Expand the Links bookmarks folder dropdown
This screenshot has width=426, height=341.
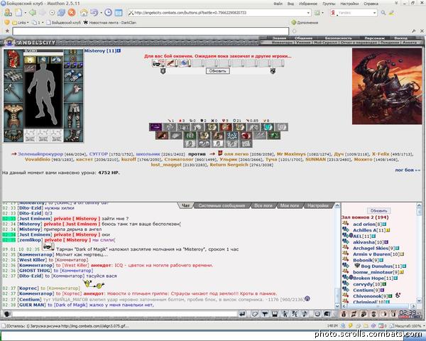pyautogui.click(x=28, y=23)
